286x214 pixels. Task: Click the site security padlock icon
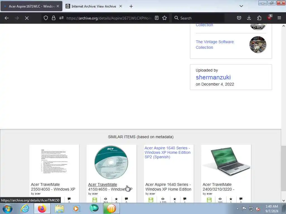pos(53,18)
